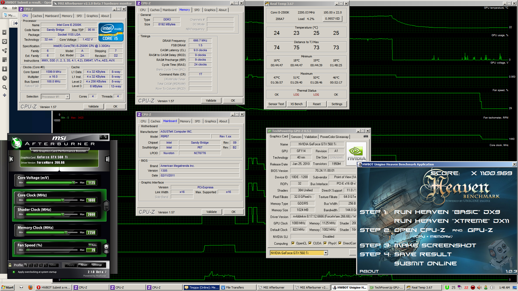Select Afterburner profile slot 1

click(26, 265)
